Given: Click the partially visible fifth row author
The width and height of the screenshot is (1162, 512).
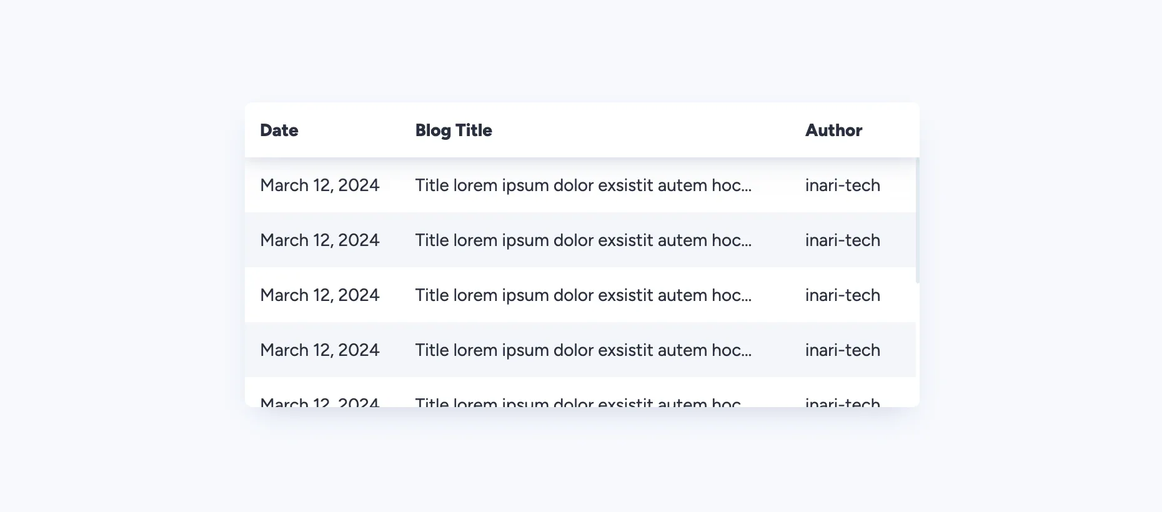Looking at the screenshot, I should (842, 401).
